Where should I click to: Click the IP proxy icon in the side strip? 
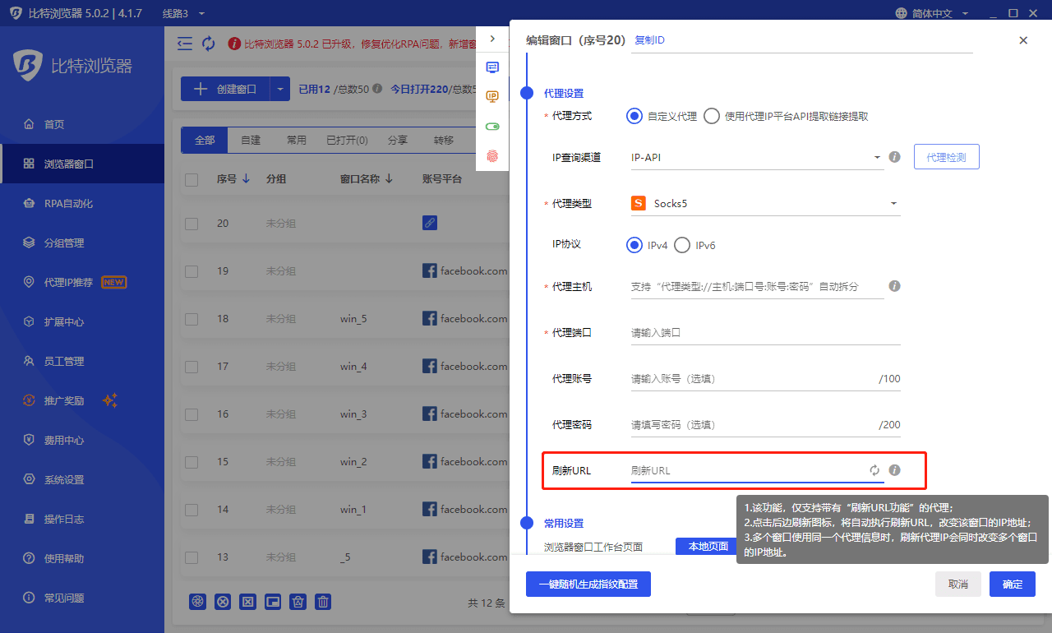pyautogui.click(x=492, y=97)
